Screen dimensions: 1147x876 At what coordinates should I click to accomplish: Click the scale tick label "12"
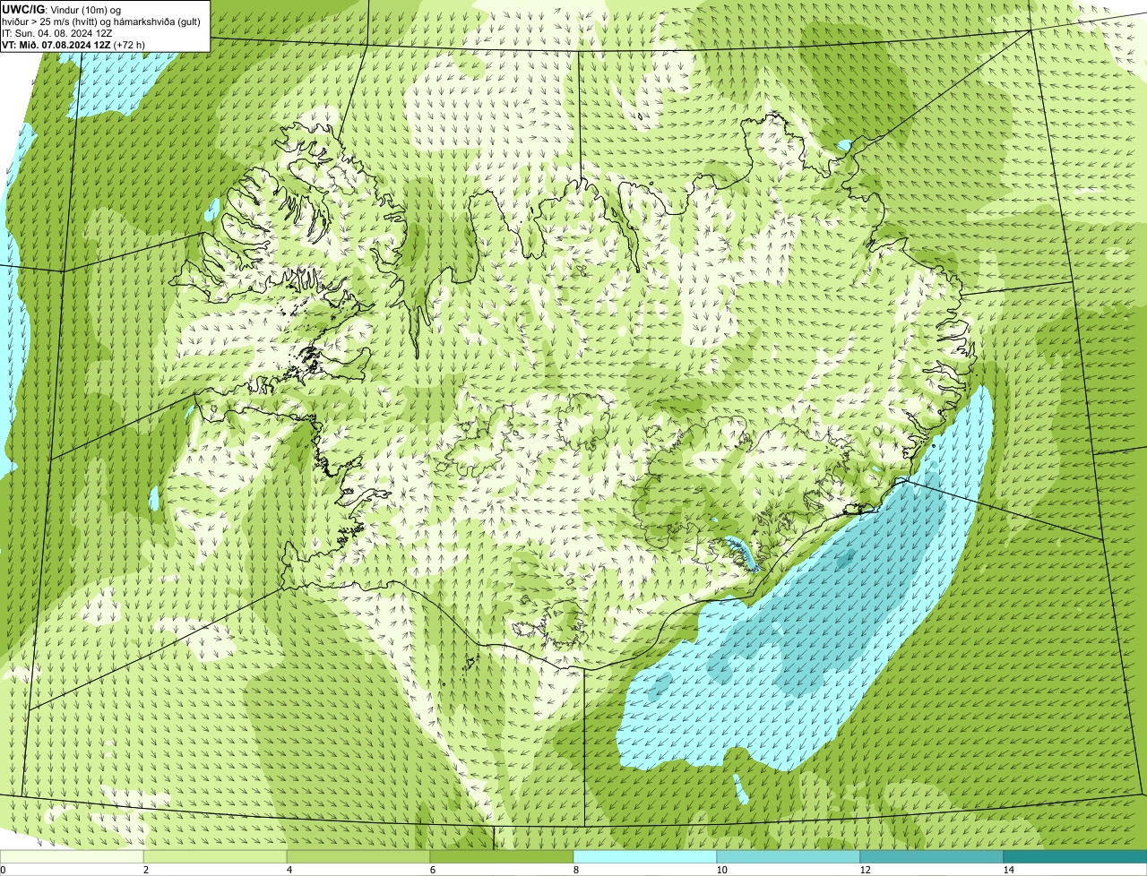865,870
